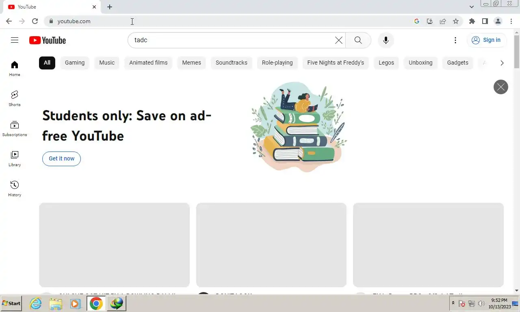The width and height of the screenshot is (520, 312).
Task: Click the page vertical scrollbar thumb
Action: (516, 51)
